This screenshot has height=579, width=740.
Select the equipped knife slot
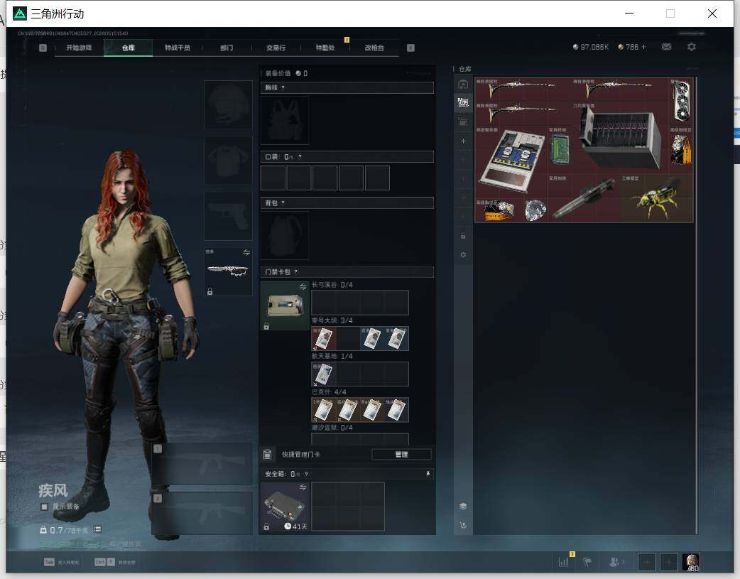[228, 271]
